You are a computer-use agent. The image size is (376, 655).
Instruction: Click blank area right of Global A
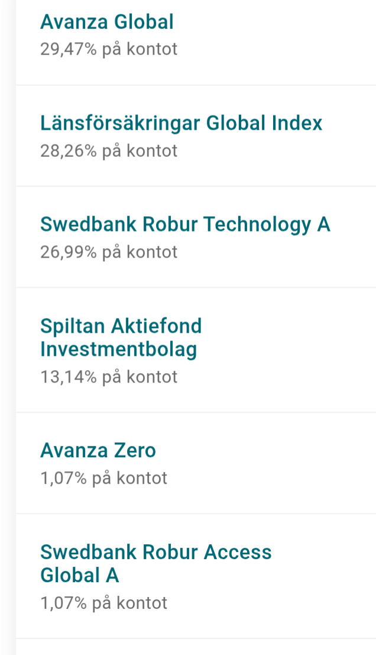(x=236, y=576)
